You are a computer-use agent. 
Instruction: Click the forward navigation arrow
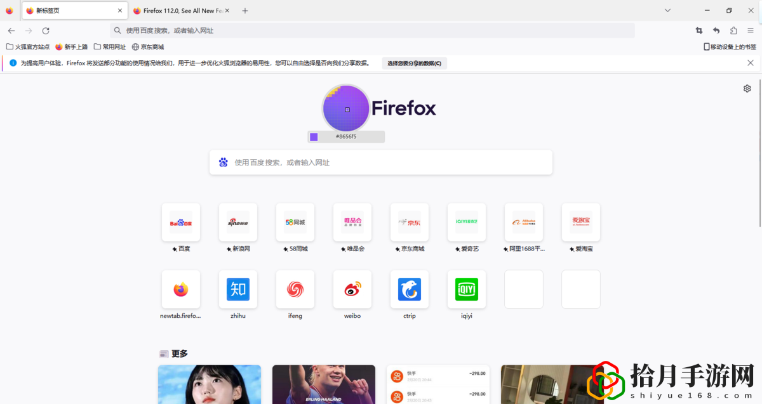pyautogui.click(x=29, y=30)
